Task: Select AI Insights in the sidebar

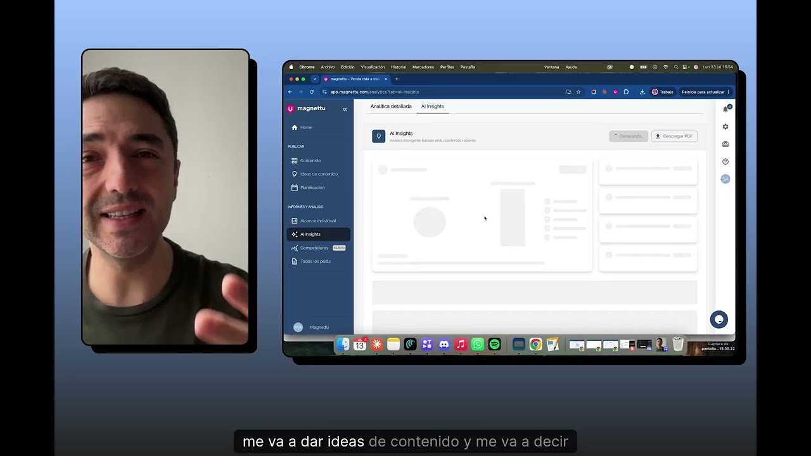Action: 318,234
